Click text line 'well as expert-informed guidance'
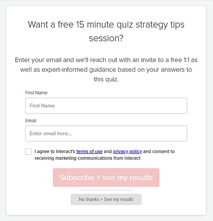213x221 pixels. click(106, 70)
